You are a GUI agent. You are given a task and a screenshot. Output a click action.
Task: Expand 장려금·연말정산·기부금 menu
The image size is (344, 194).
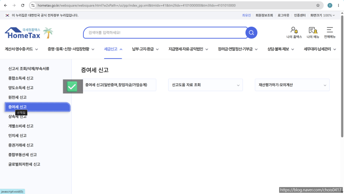tap(238, 49)
